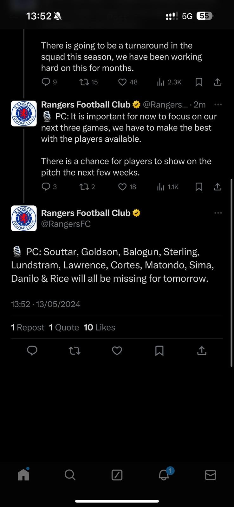
Task: View the 1 Repost list
Action: click(x=28, y=327)
